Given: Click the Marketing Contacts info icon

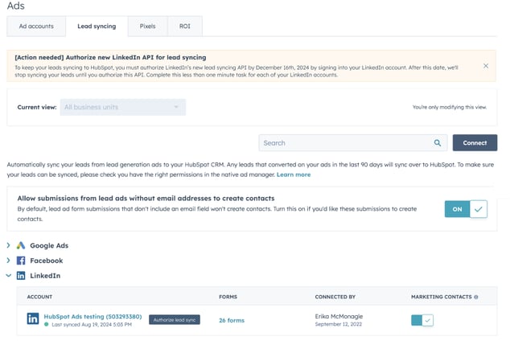Looking at the screenshot, I should tap(476, 297).
